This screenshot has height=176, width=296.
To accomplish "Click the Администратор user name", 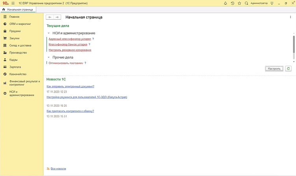I will point(259,3).
